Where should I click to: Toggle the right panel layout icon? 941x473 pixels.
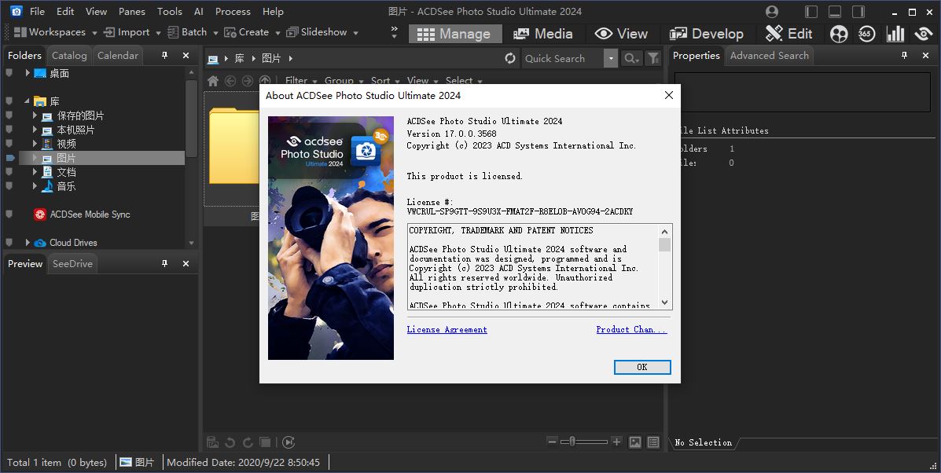click(x=858, y=11)
